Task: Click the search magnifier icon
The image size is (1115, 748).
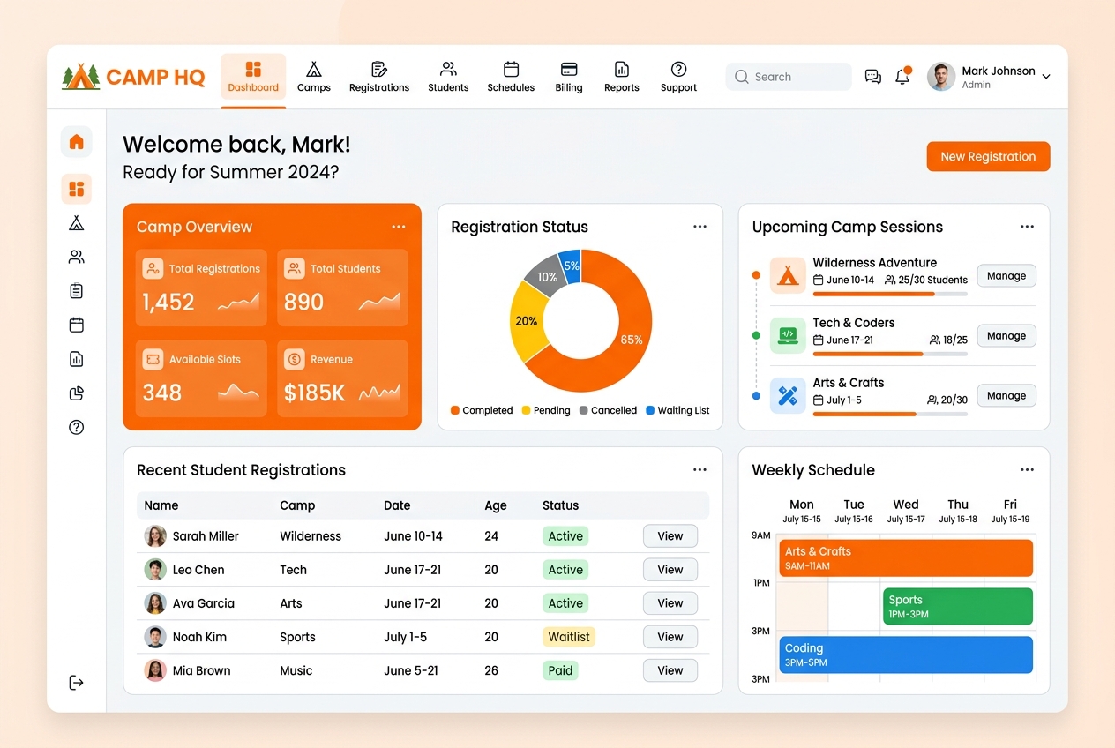Action: tap(742, 77)
